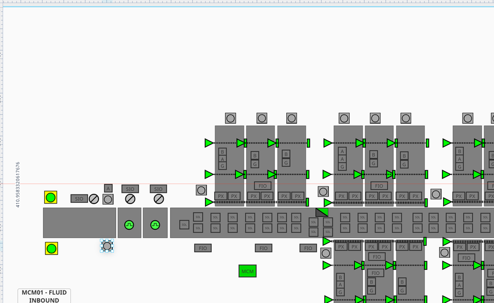This screenshot has width=494, height=303.
Task: Click the vertical ruler coordinate 410.958 label
Action: coord(18,184)
